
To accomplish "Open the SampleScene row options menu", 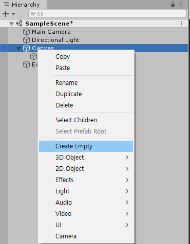I will point(181,24).
